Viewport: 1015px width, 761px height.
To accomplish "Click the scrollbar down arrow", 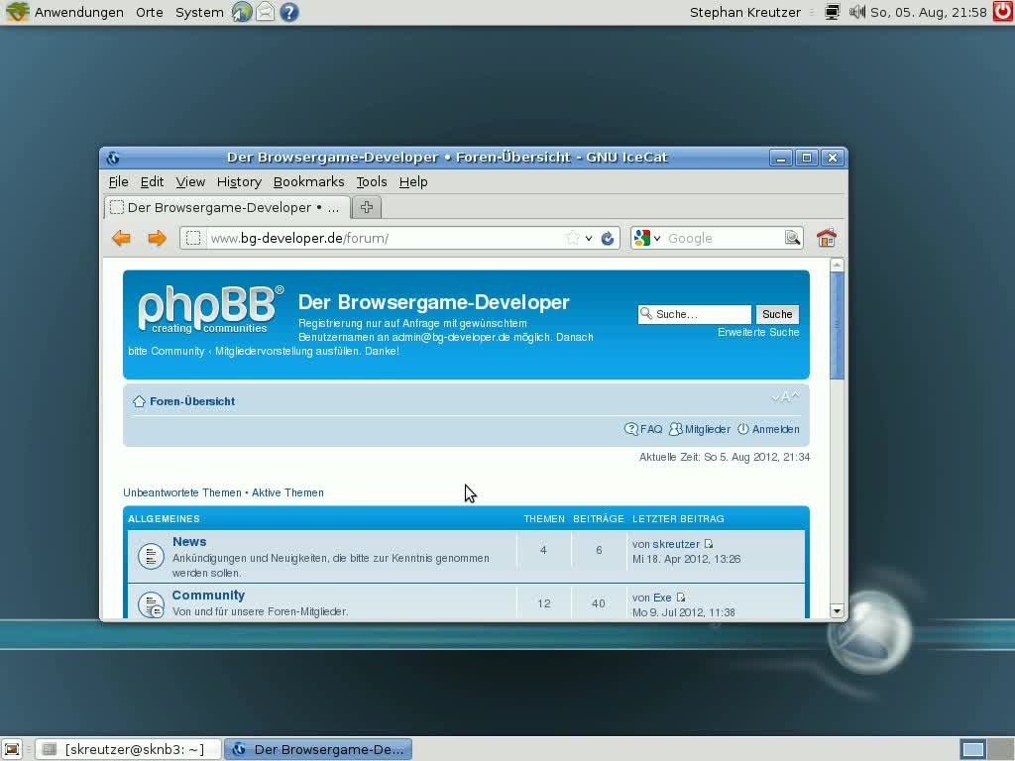I will tap(837, 610).
